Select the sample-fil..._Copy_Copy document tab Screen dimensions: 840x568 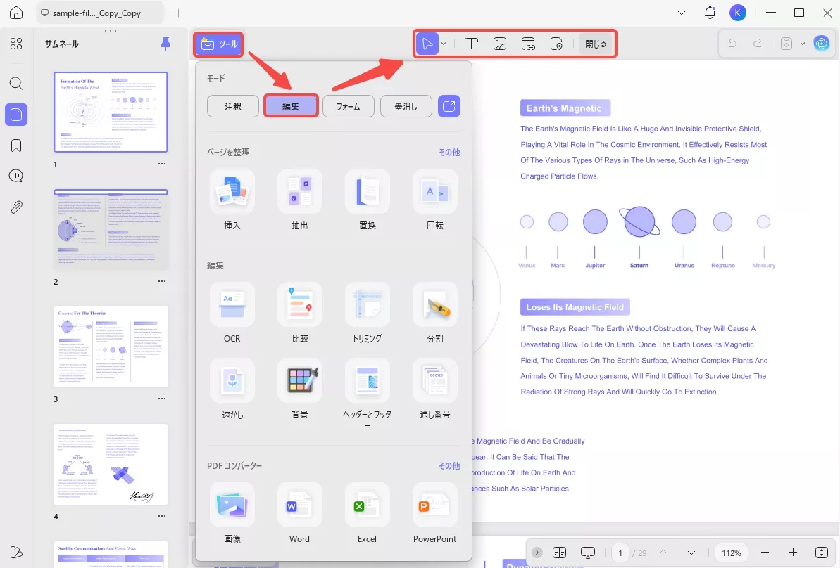[100, 13]
